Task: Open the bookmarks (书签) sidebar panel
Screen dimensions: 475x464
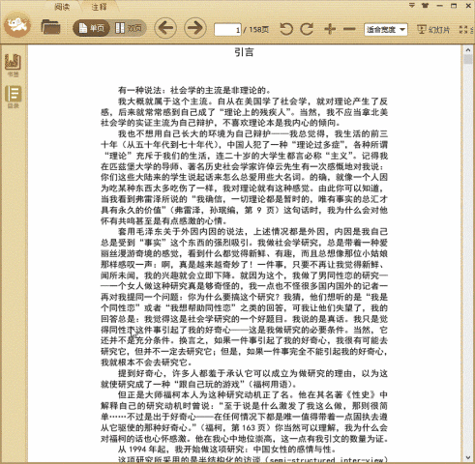Action: (x=13, y=66)
